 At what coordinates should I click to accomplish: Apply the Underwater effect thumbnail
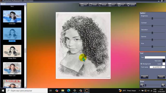(x=12, y=16)
